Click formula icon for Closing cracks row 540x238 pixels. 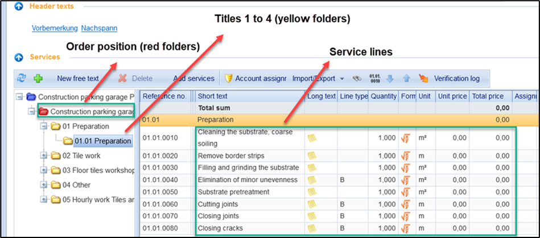pos(405,228)
